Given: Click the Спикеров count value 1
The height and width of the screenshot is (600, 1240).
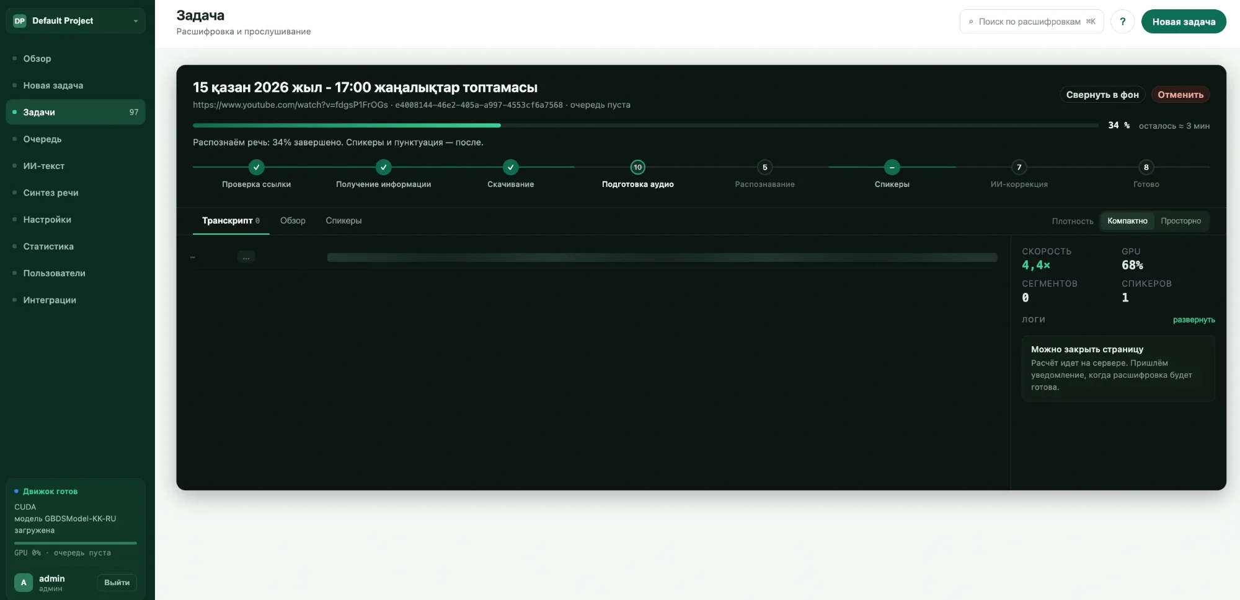Looking at the screenshot, I should (1125, 298).
